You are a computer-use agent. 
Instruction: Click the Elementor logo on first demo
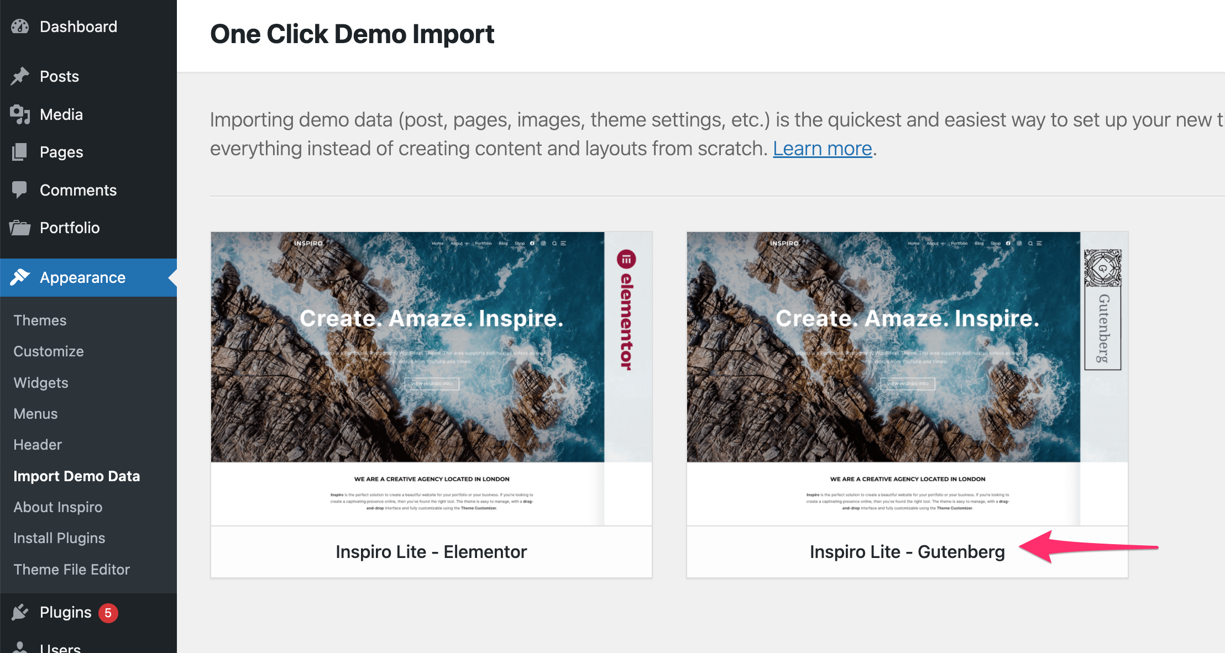click(x=626, y=259)
